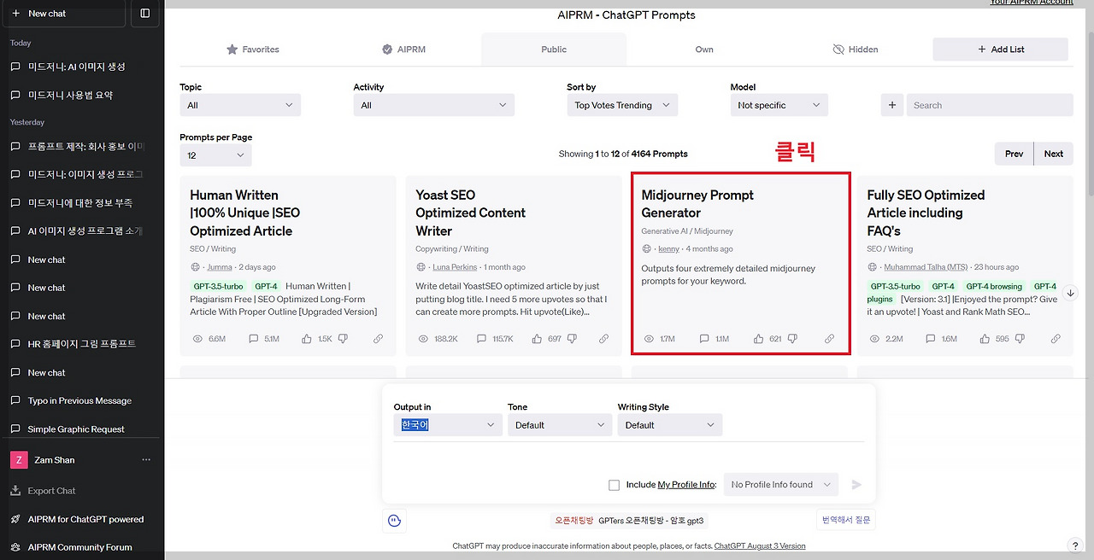Start a New chat in sidebar
The image size is (1094, 560).
(66, 14)
